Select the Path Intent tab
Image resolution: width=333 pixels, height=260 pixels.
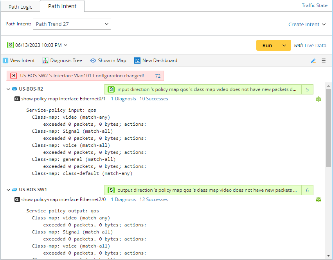click(x=62, y=6)
